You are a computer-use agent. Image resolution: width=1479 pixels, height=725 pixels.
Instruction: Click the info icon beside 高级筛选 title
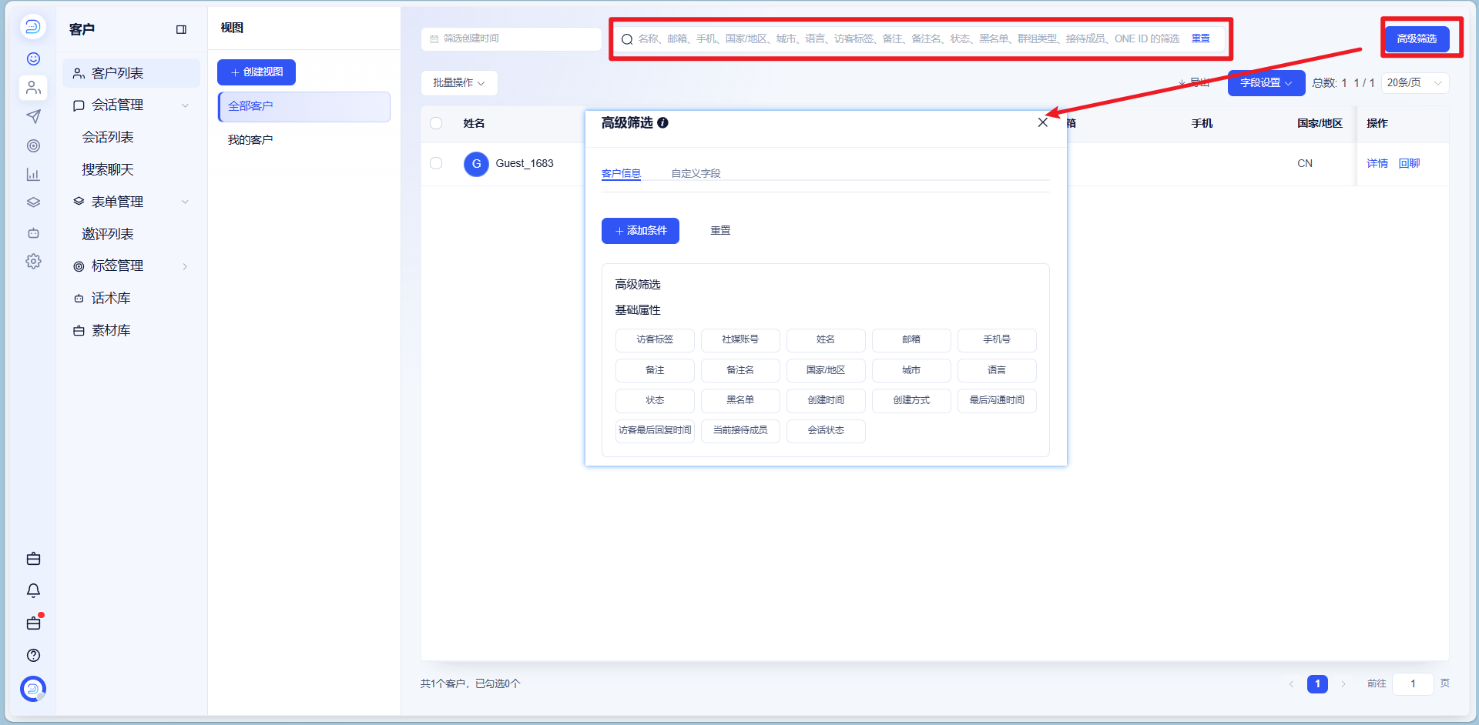tap(662, 122)
